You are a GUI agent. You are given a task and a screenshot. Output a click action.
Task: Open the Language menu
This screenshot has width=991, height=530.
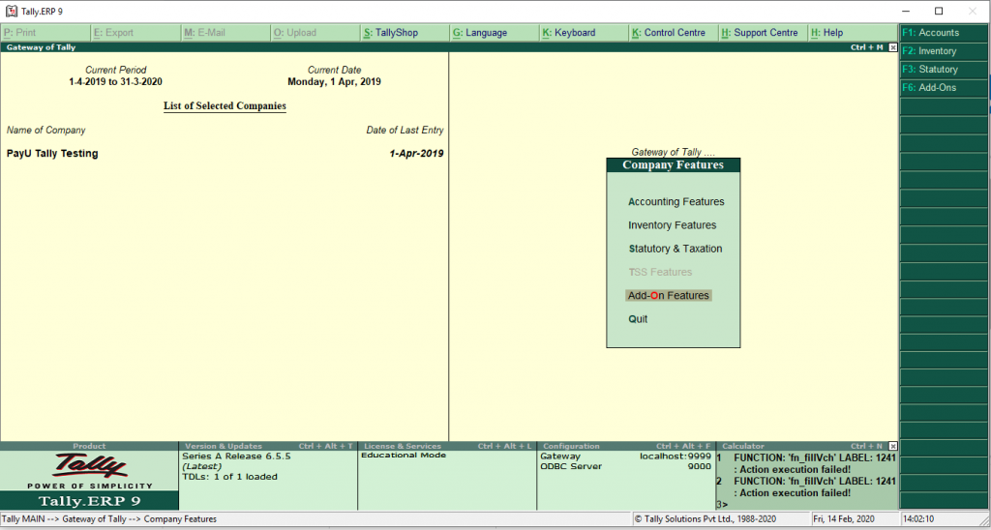(495, 33)
